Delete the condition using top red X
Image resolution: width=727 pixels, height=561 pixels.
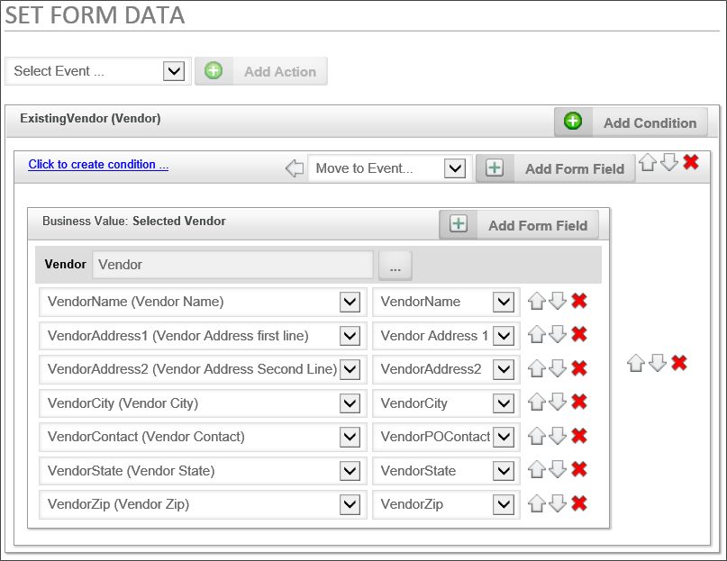click(691, 162)
